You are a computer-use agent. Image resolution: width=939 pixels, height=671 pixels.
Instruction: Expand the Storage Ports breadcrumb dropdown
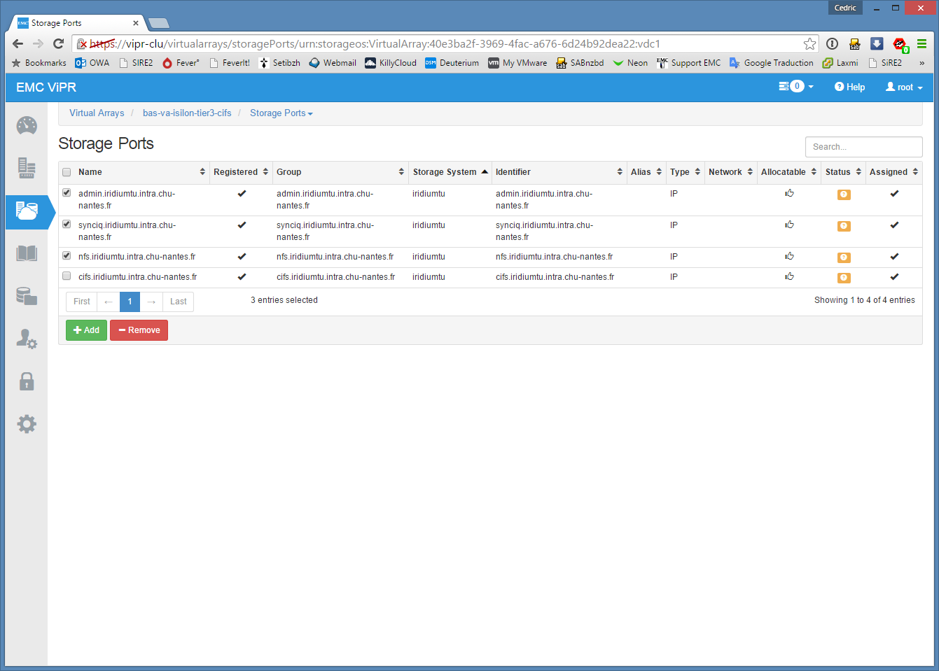click(281, 113)
